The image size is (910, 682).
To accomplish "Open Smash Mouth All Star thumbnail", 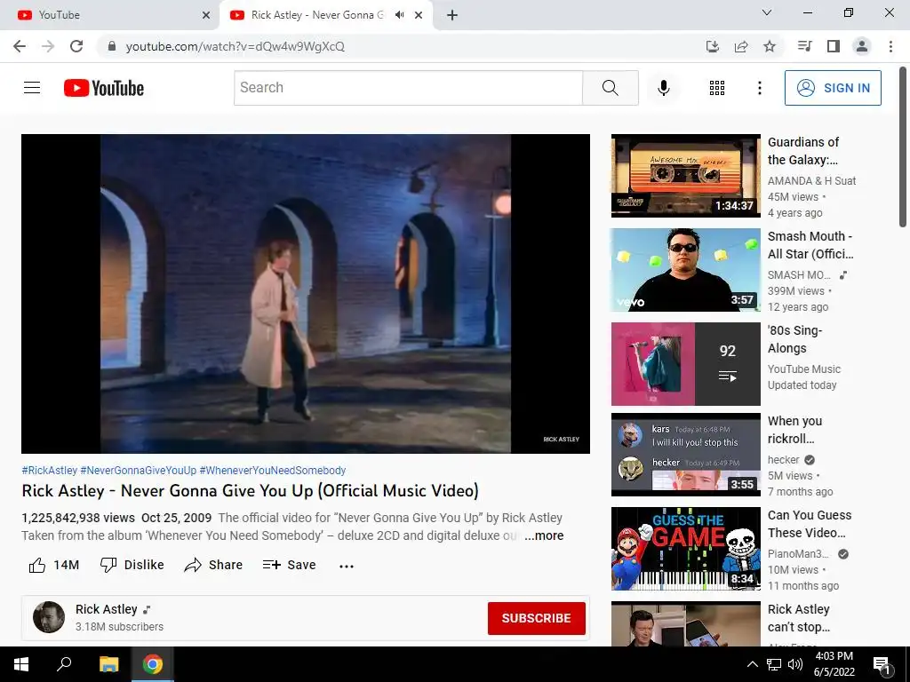I will [685, 270].
